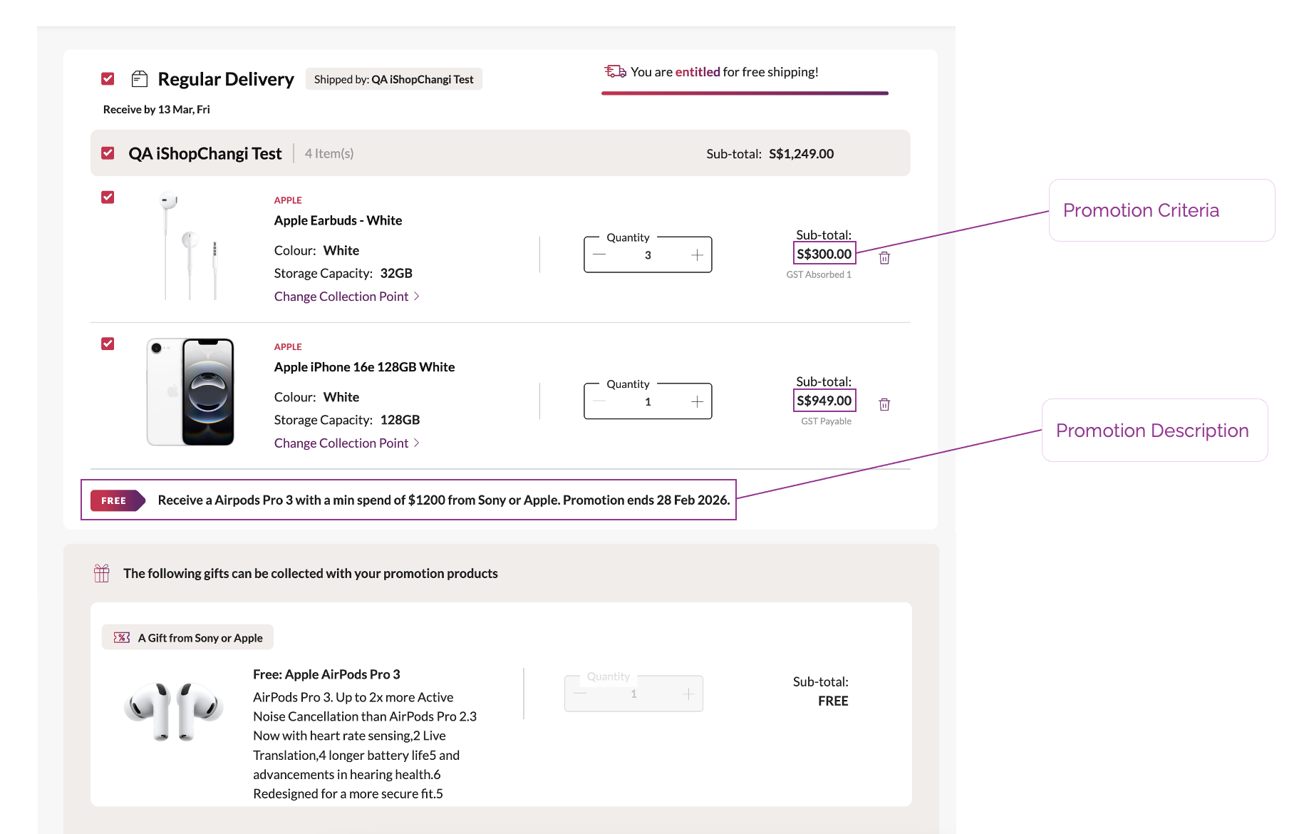This screenshot has height=834, width=1304.
Task: Toggle the QA iShopChangi Test store checkbox
Action: (108, 153)
